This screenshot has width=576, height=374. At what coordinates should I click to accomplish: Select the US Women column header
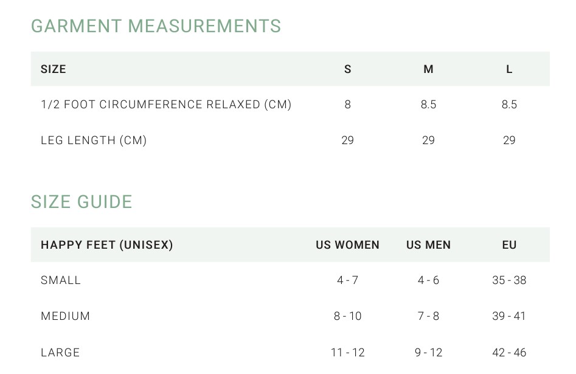click(x=348, y=245)
